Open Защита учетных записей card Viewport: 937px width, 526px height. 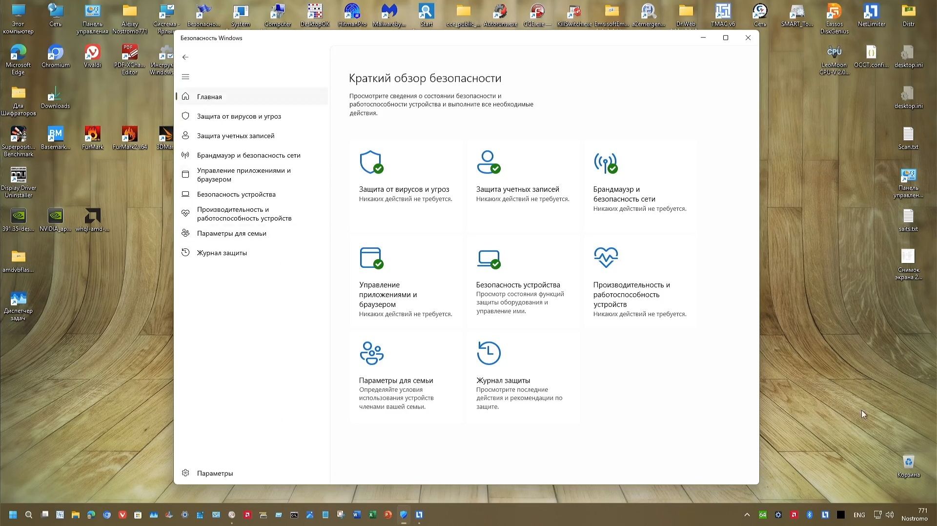[523, 185]
